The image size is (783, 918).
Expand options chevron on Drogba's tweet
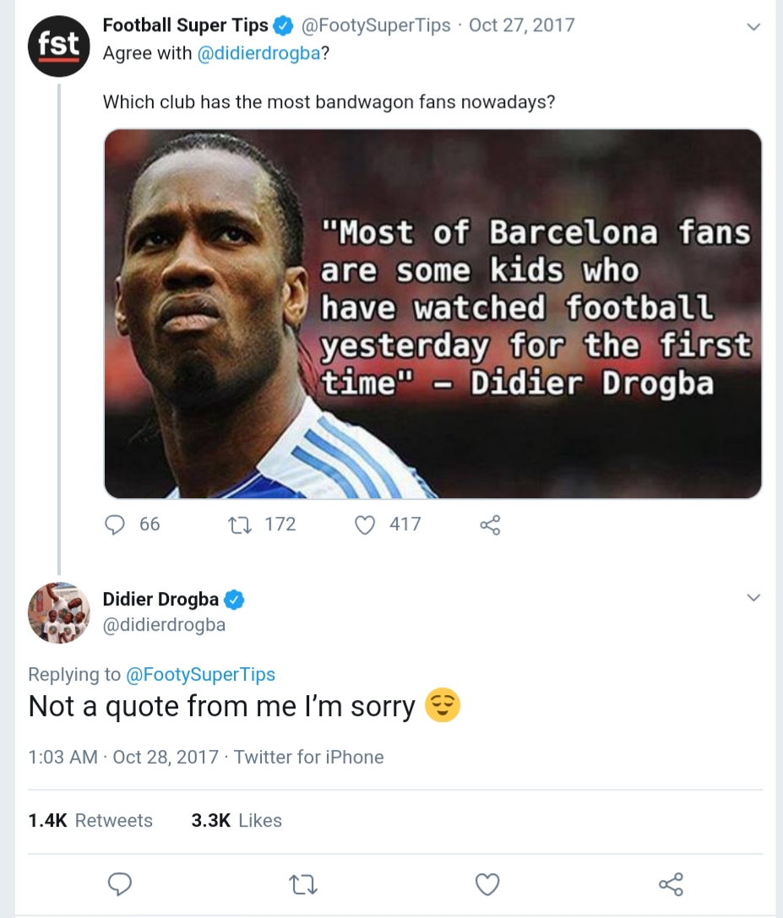[x=754, y=598]
